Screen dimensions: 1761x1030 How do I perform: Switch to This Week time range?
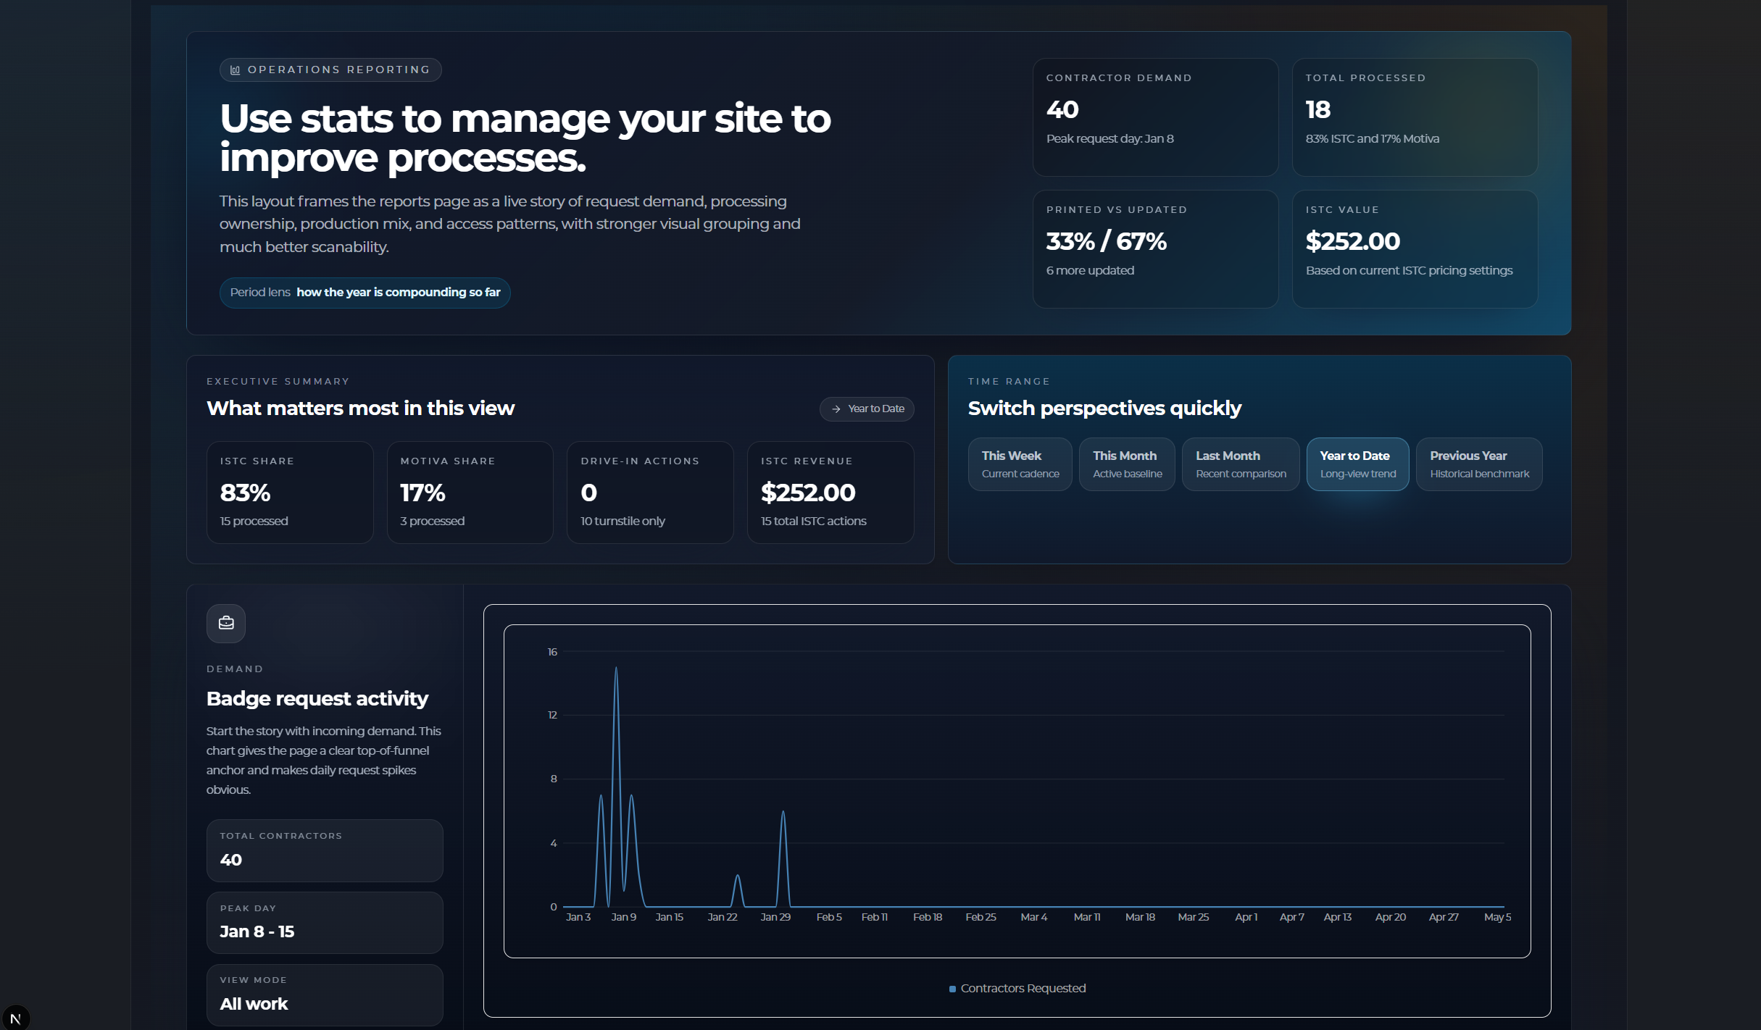pyautogui.click(x=1020, y=464)
